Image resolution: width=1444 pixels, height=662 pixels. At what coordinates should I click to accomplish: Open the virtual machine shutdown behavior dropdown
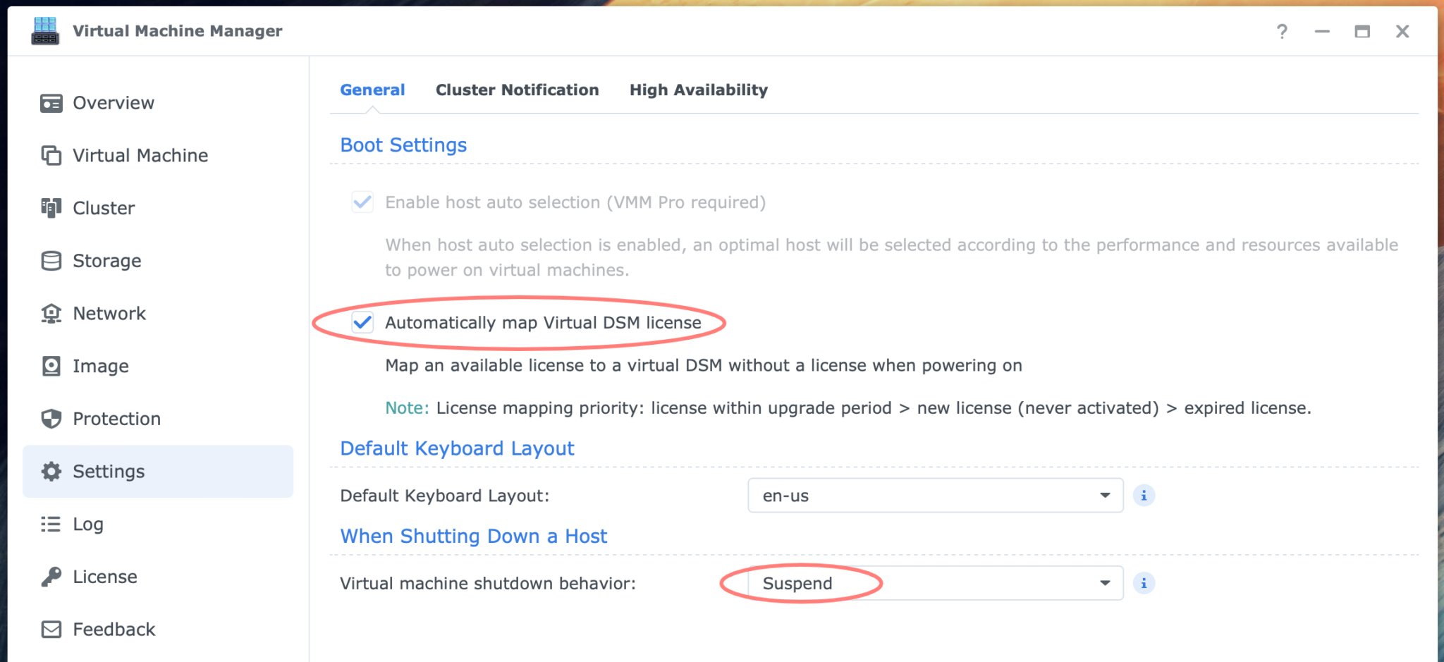click(x=935, y=583)
